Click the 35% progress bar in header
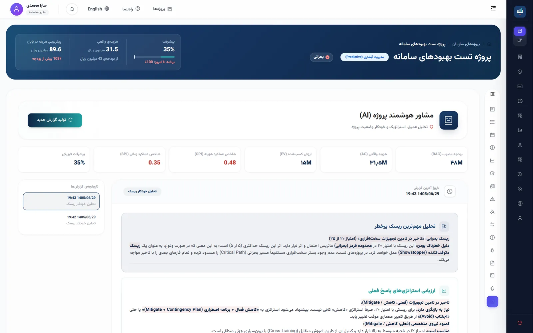This screenshot has height=333, width=533. [154, 57]
